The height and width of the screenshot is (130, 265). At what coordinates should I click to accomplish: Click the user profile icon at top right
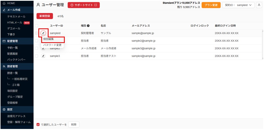[x=259, y=5]
